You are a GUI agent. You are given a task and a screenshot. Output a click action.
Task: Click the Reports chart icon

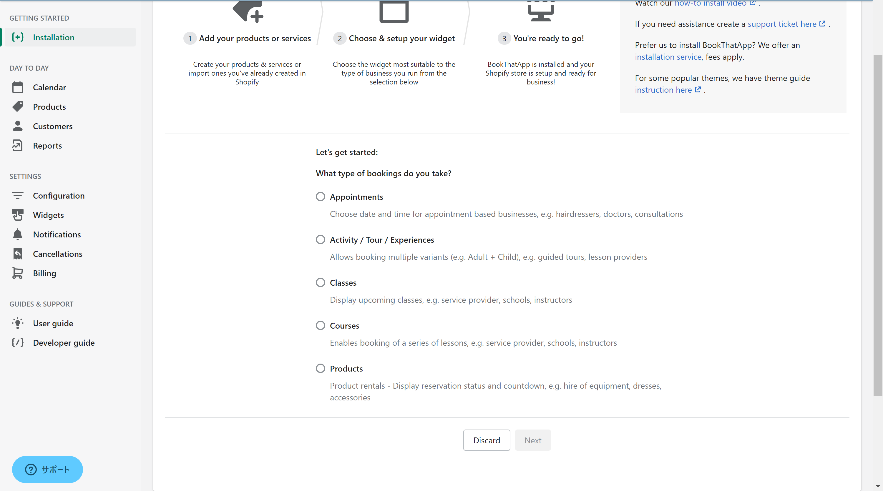(17, 146)
